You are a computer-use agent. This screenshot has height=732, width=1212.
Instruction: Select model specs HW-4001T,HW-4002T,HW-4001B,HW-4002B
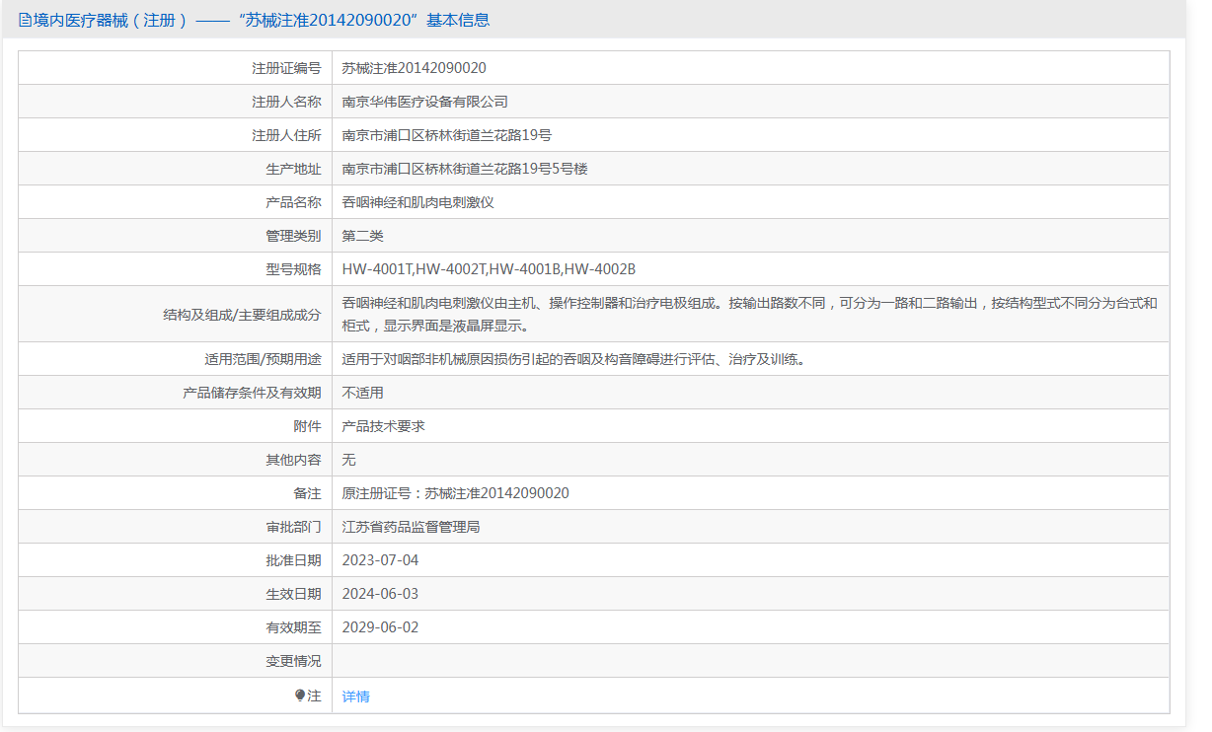coord(489,269)
